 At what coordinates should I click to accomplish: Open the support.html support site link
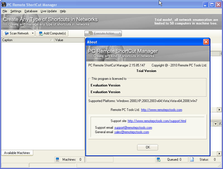pos(157,121)
